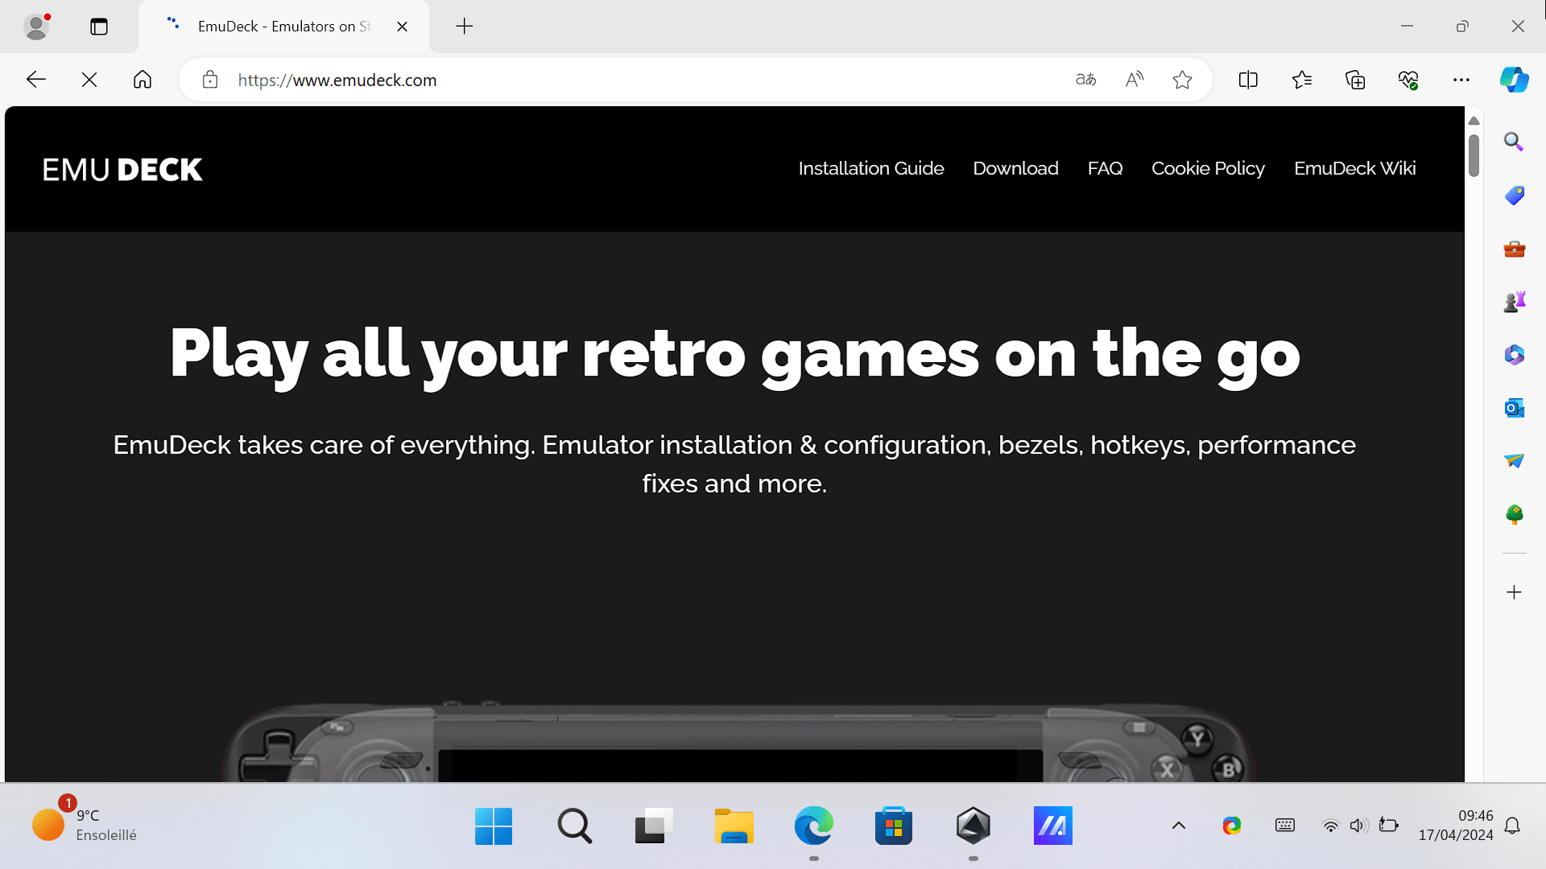The height and width of the screenshot is (869, 1546).
Task: Open the notifications bell
Action: 1512,826
